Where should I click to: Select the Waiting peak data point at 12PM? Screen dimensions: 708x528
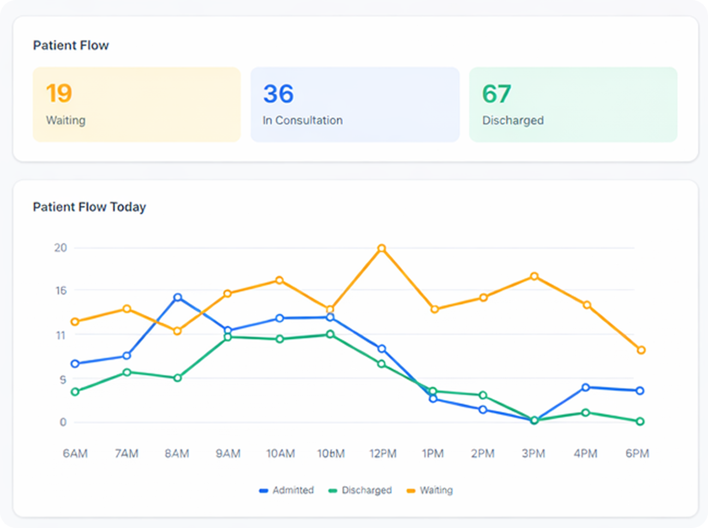(382, 249)
